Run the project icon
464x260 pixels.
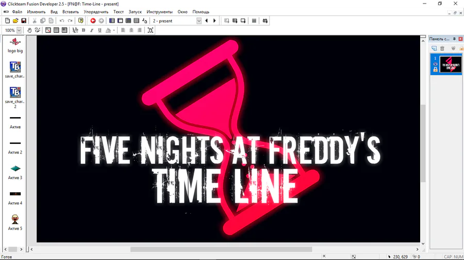[x=226, y=21]
